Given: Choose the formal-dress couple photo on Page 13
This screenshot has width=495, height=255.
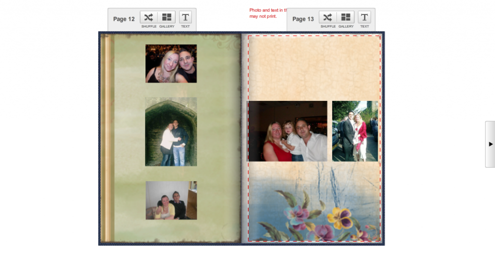Looking at the screenshot, I should pos(355,131).
